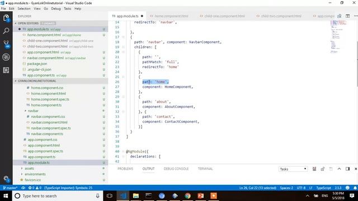Screen dimensions: 358x201
Task: Expand the assets folder
Action: coord(22,169)
